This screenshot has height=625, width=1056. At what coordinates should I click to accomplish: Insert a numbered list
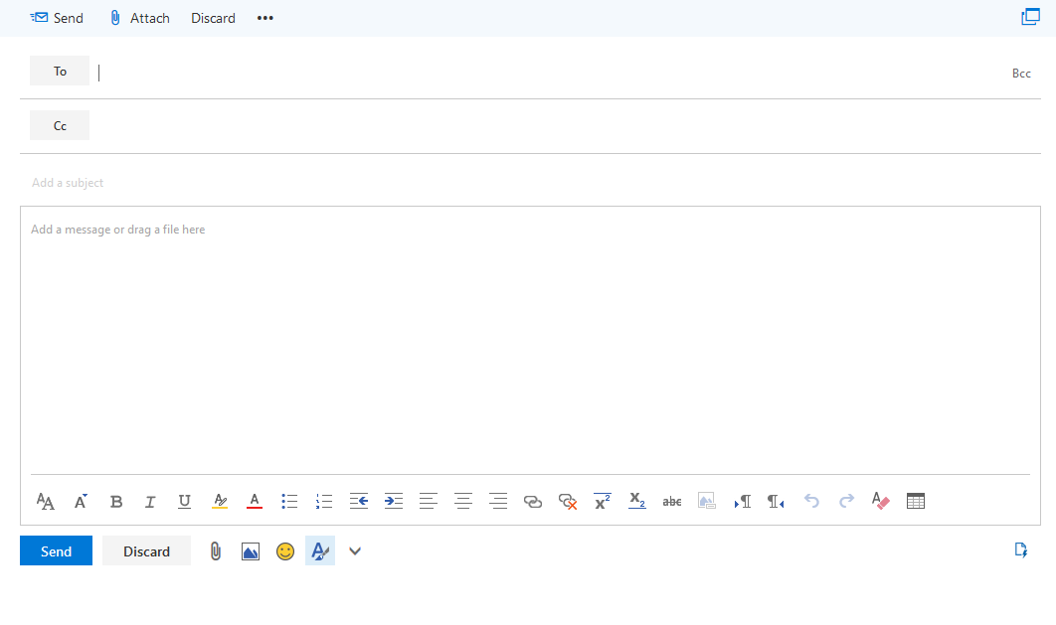point(324,501)
